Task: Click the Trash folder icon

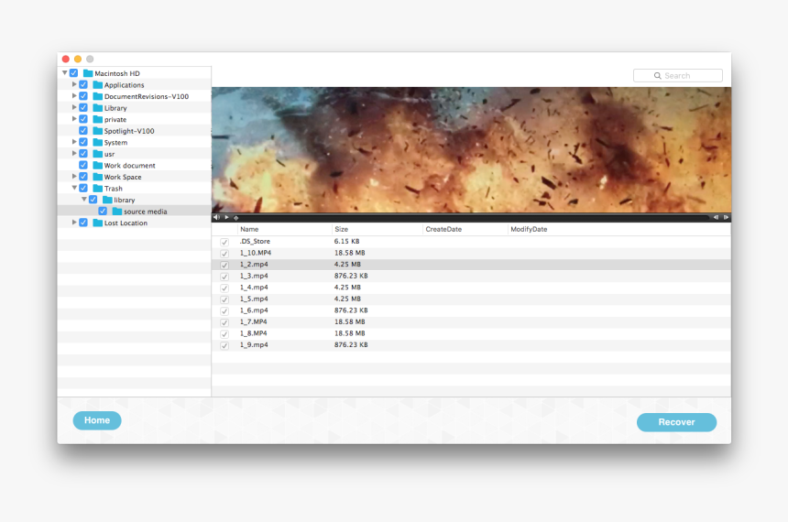Action: [x=98, y=189]
